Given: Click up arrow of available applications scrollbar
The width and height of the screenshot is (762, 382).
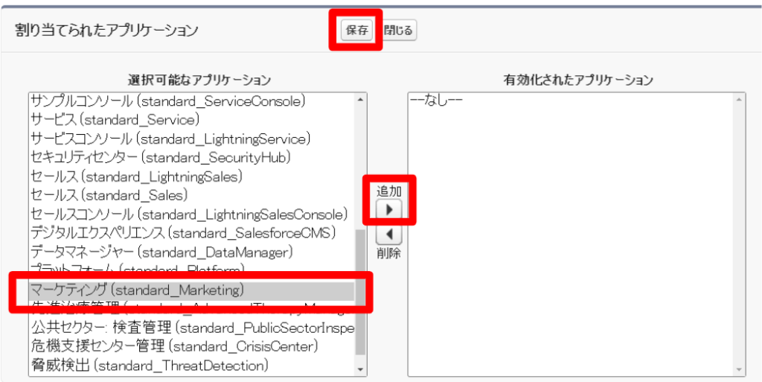Looking at the screenshot, I should pos(360,100).
